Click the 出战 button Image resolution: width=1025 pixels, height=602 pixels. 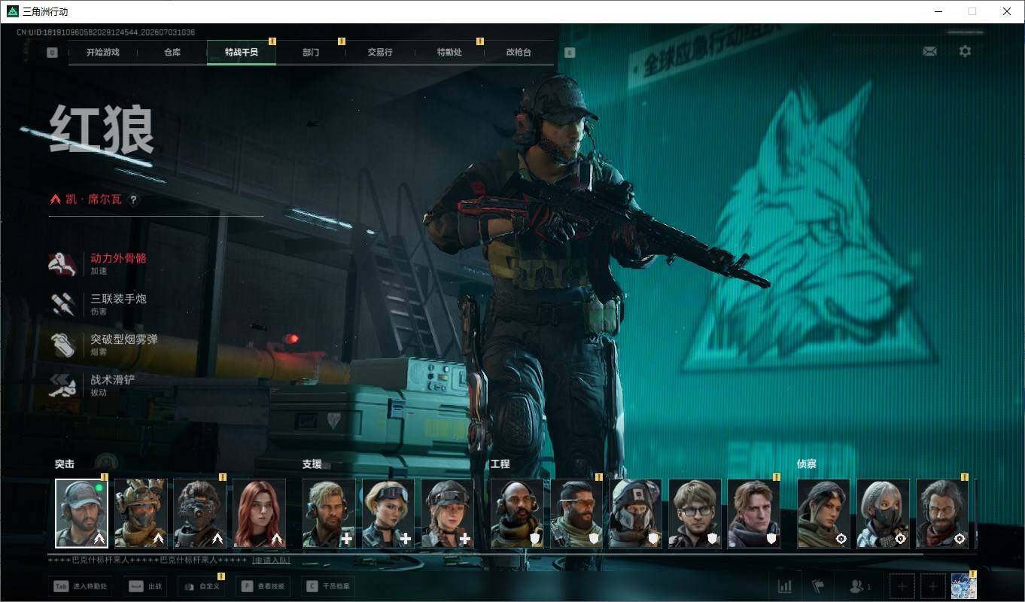click(x=144, y=586)
